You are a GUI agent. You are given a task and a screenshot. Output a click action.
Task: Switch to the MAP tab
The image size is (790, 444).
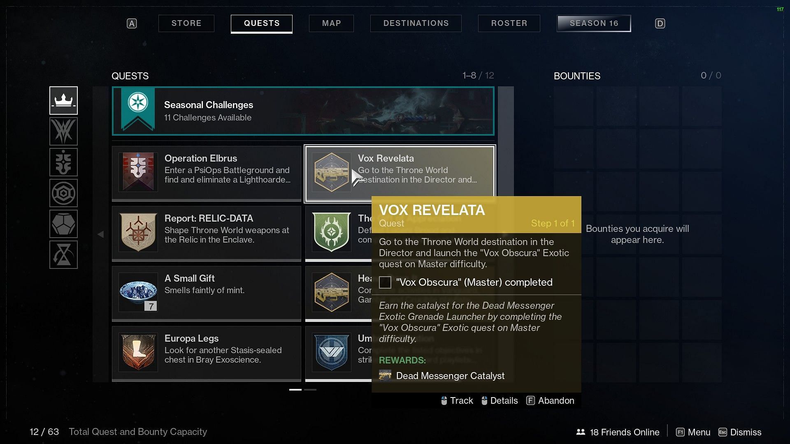click(332, 23)
